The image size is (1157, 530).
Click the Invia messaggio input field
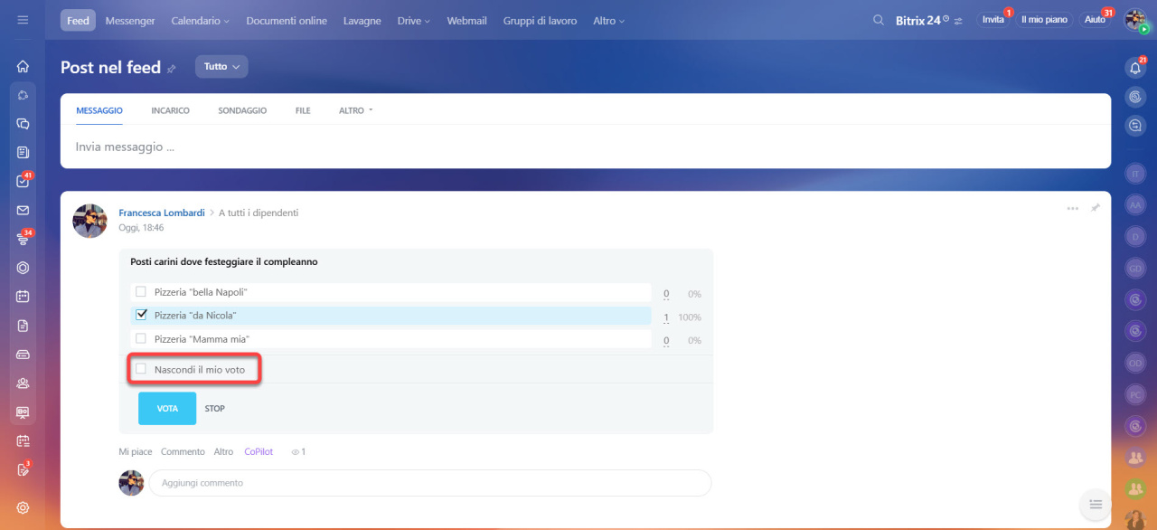point(586,147)
